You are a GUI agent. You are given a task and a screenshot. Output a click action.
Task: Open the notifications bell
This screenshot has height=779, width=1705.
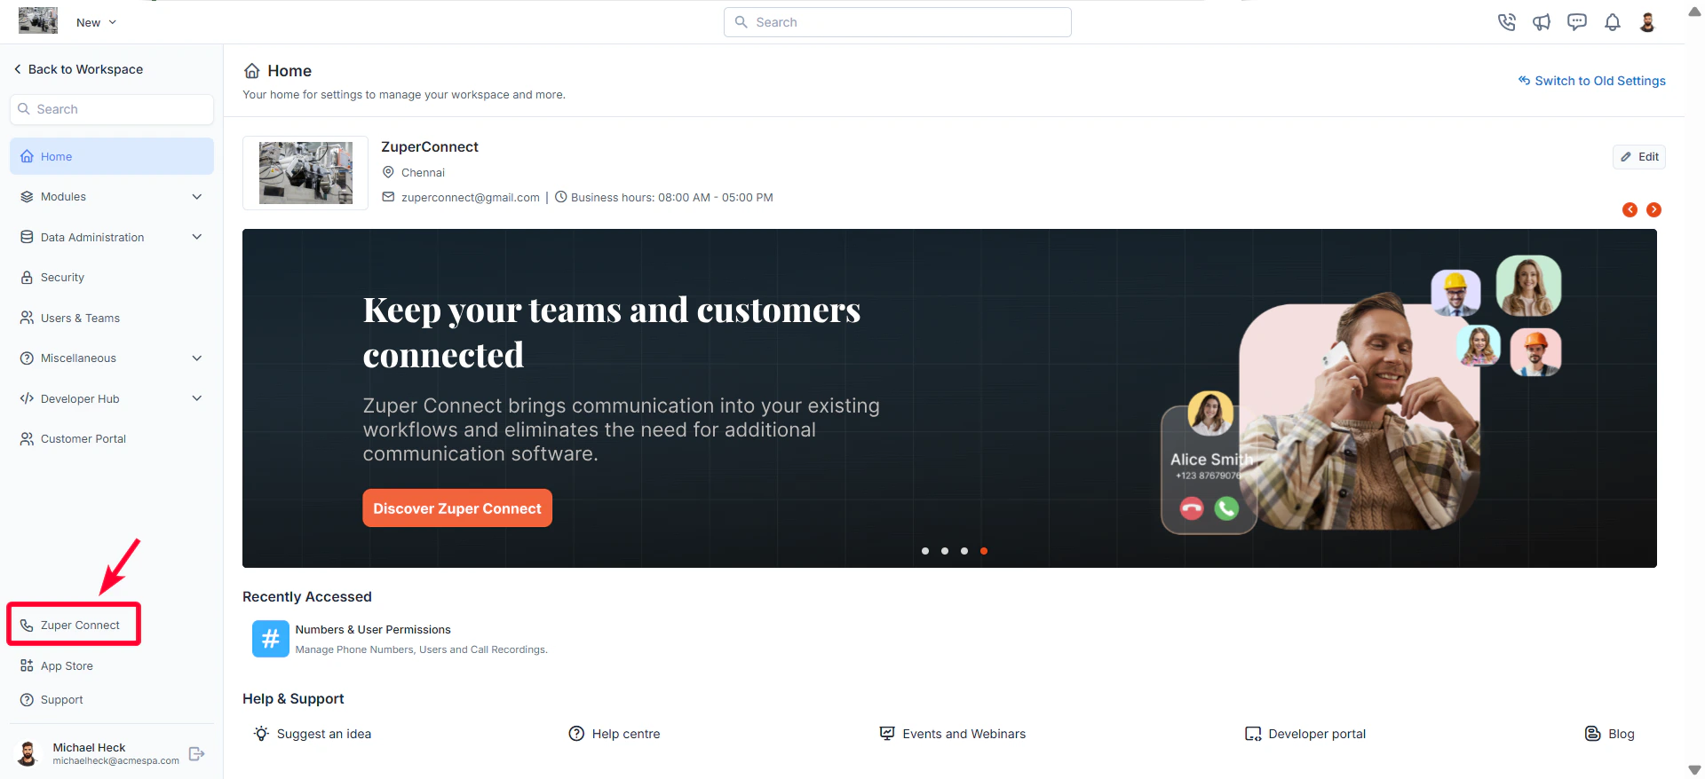(1613, 22)
